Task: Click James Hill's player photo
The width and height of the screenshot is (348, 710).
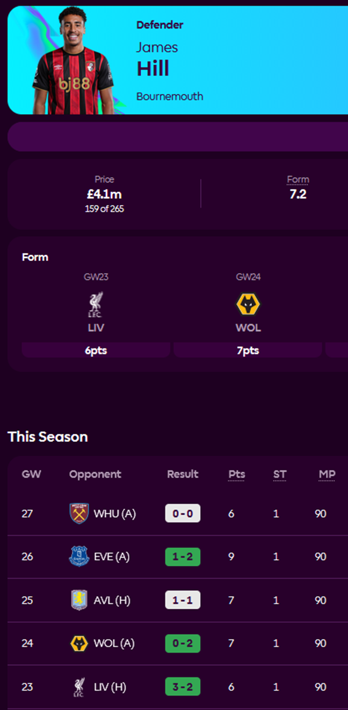Action: (74, 62)
